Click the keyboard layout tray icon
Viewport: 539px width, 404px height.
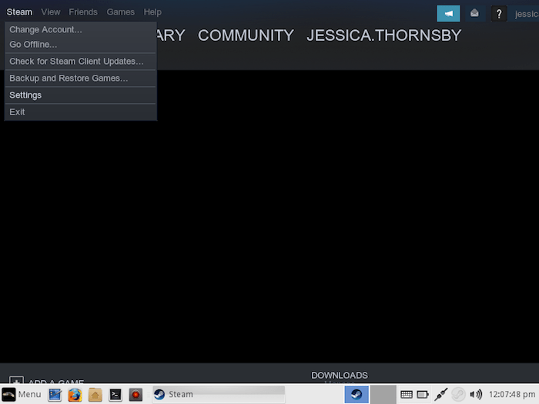pyautogui.click(x=407, y=394)
